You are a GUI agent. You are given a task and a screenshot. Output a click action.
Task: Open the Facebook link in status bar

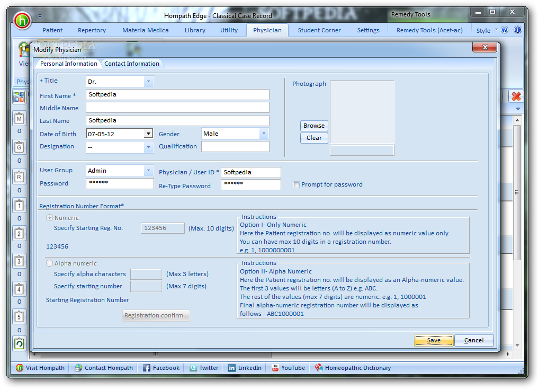[x=161, y=368]
